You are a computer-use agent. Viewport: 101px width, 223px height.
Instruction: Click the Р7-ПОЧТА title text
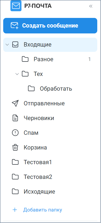coord(38,6)
